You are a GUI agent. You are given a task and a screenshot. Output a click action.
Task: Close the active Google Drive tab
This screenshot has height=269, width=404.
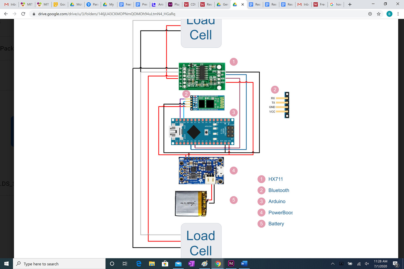point(242,5)
